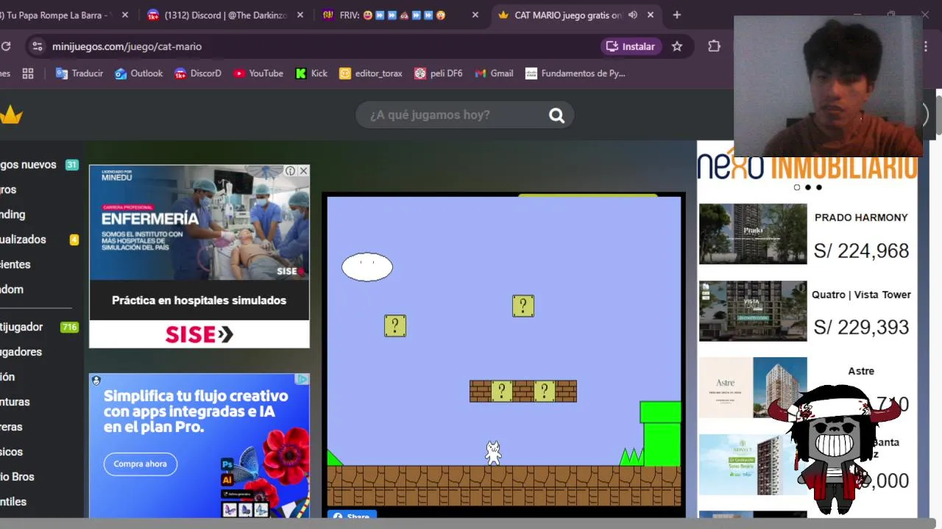Image resolution: width=942 pixels, height=529 pixels.
Task: Open the Traducir bookmark
Action: click(79, 73)
